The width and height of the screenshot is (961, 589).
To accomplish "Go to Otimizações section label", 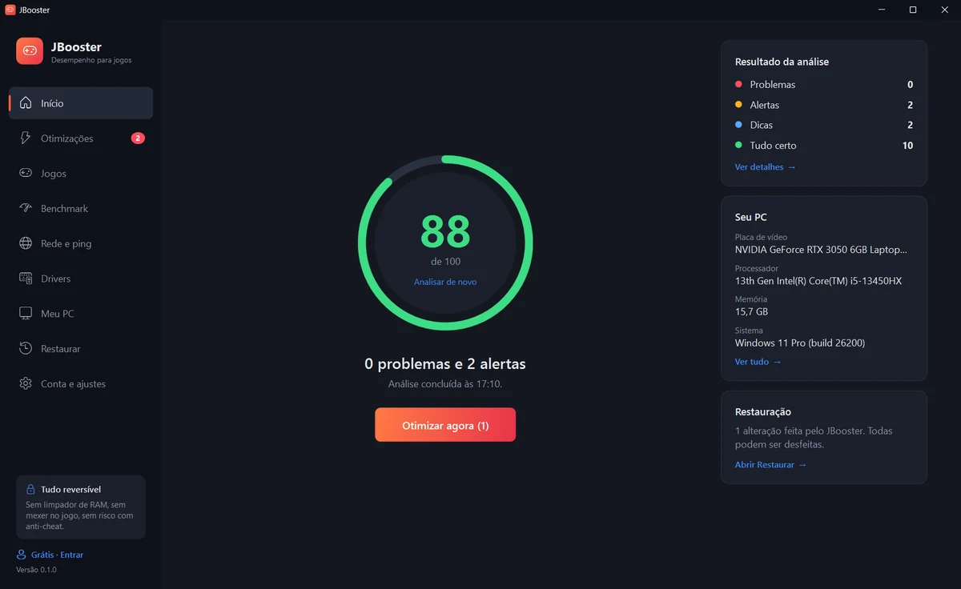I will click(x=67, y=138).
